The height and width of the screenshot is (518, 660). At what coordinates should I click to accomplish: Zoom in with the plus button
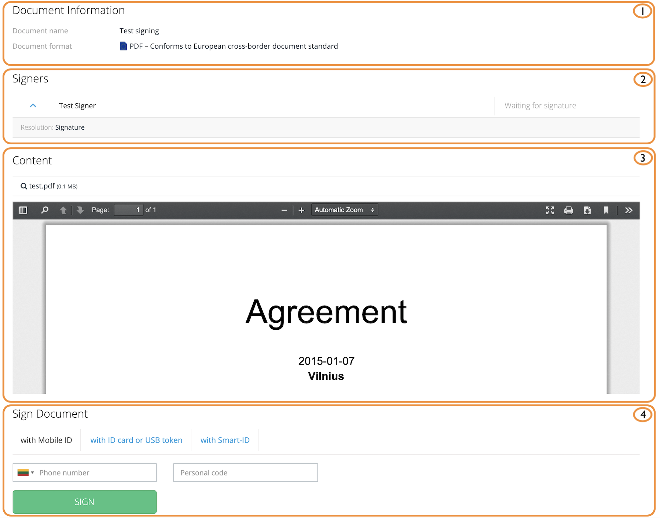click(301, 210)
